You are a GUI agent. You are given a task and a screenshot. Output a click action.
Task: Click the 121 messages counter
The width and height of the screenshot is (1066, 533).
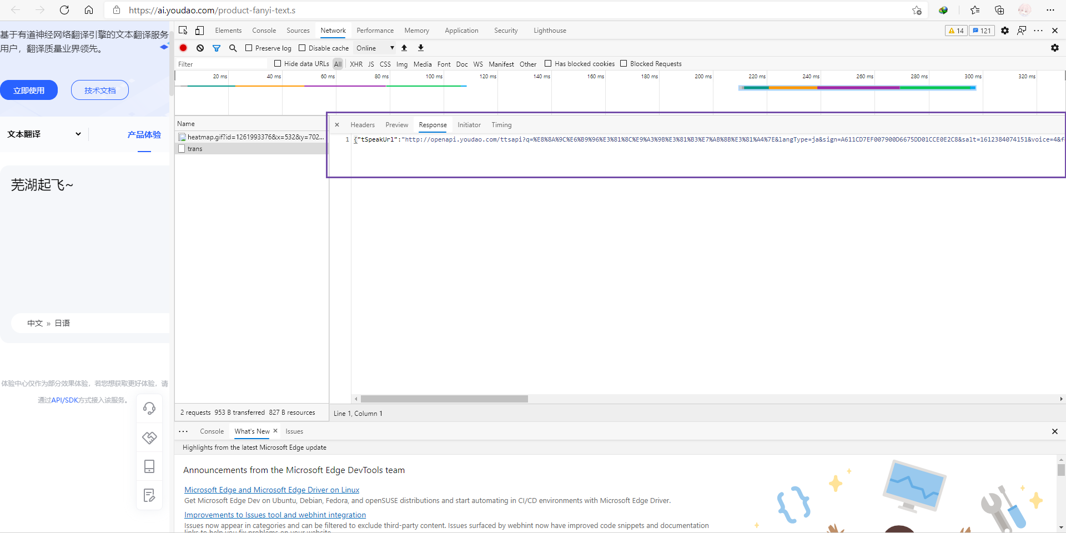pyautogui.click(x=982, y=31)
